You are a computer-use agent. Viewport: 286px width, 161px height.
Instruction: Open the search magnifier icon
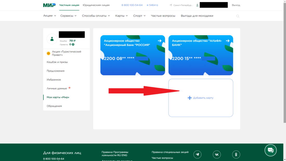coord(238,16)
